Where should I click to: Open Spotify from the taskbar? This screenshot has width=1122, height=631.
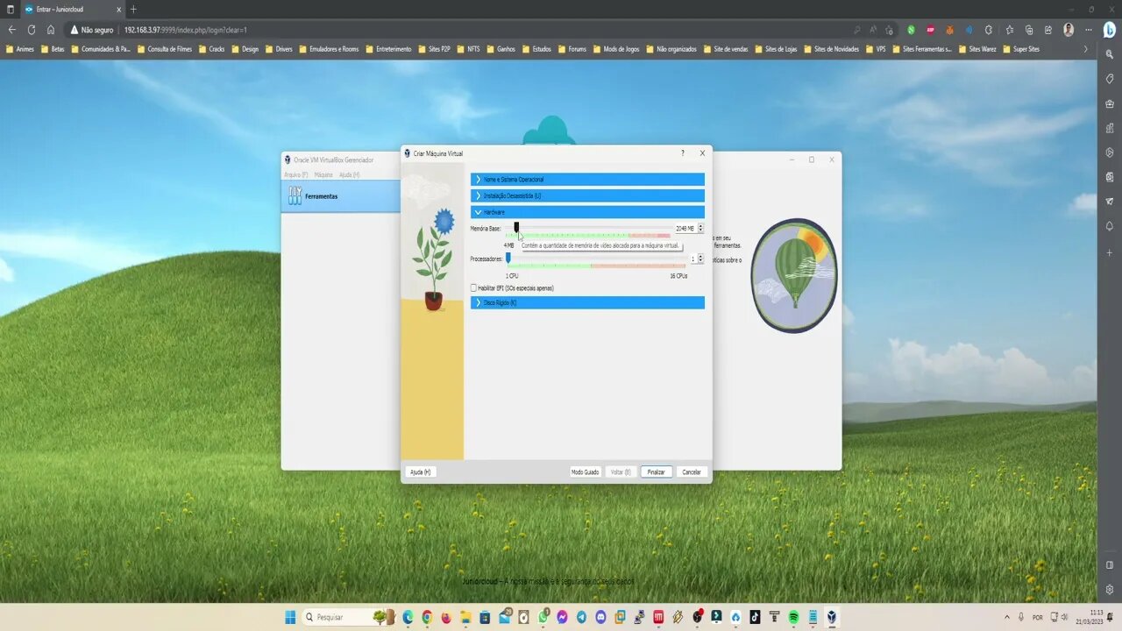click(x=793, y=617)
